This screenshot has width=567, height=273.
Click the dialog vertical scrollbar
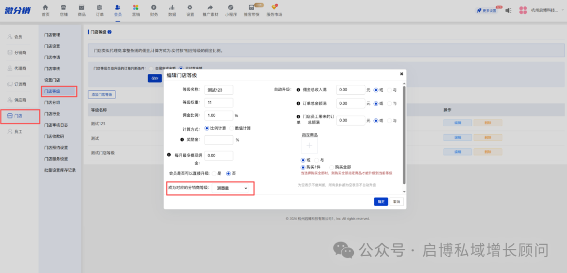tap(404, 135)
